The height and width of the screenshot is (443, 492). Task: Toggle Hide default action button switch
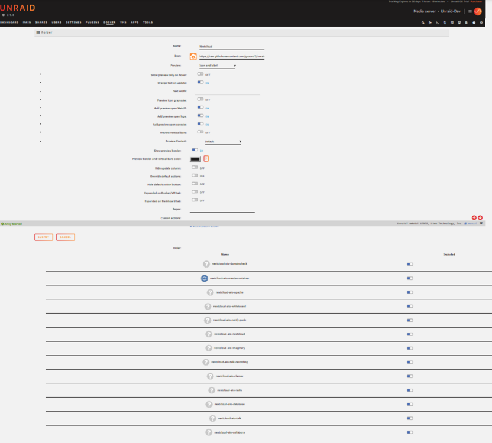pyautogui.click(x=195, y=184)
